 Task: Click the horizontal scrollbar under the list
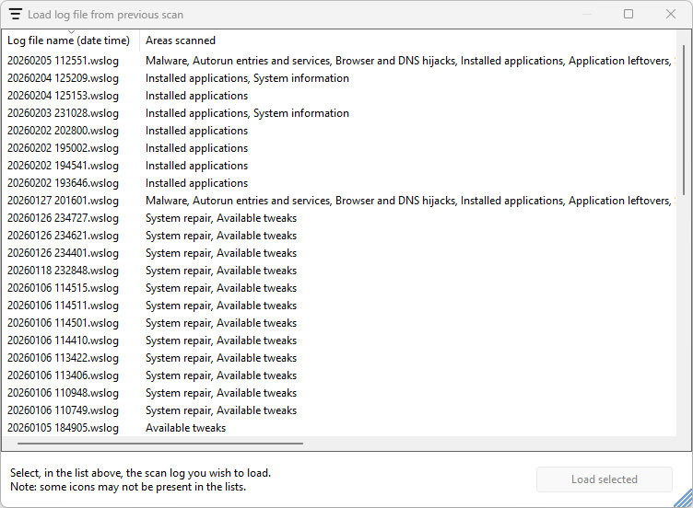point(155,444)
